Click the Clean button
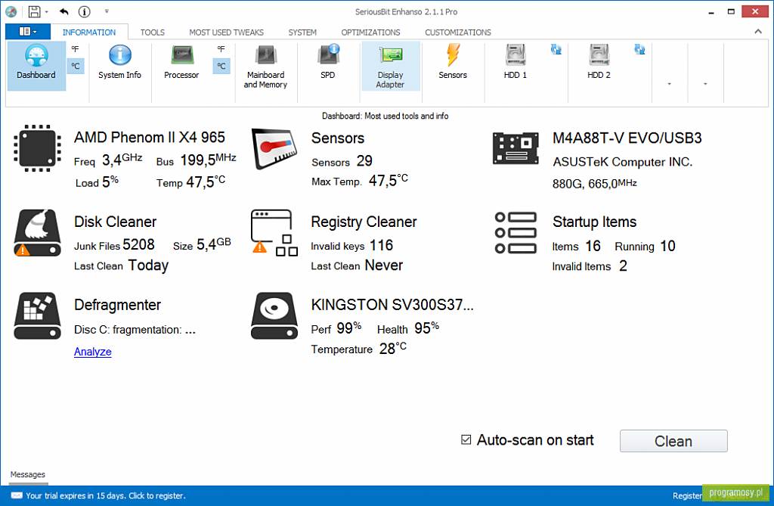Viewport: 774px width, 506px height. 673,441
